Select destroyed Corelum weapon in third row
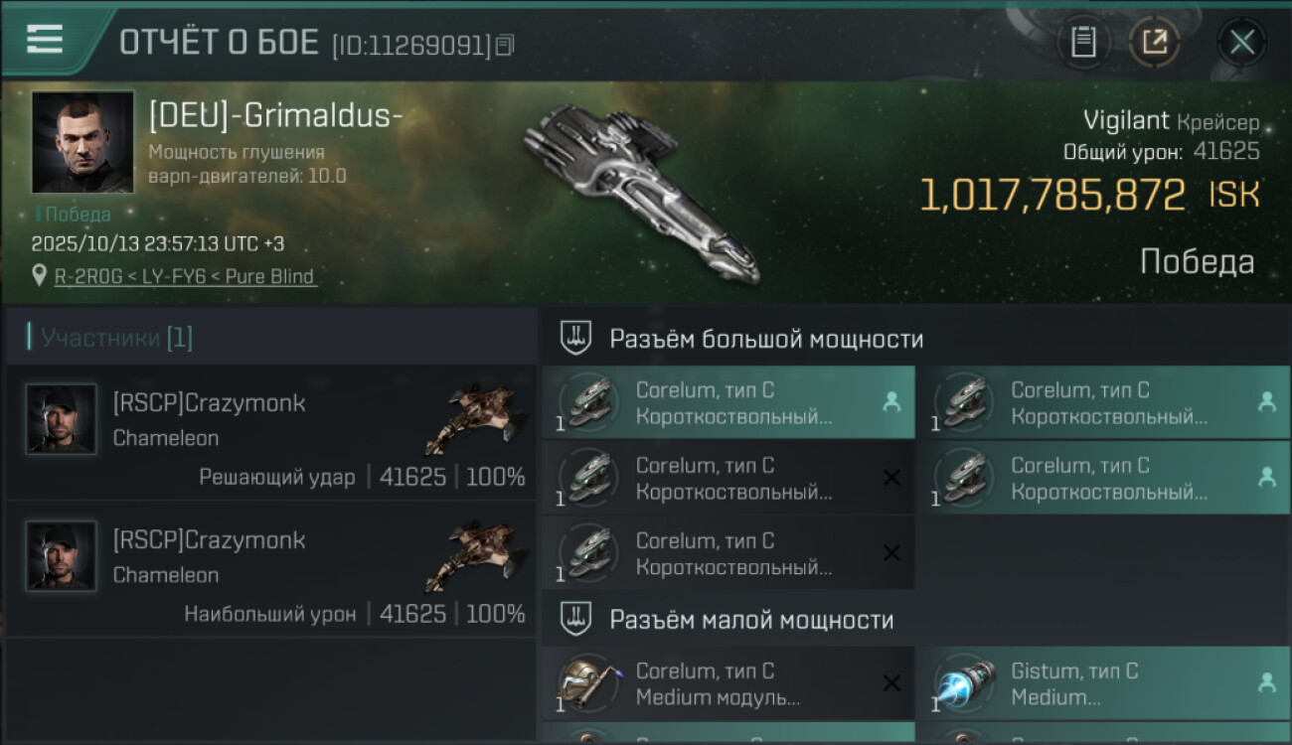The image size is (1292, 745). 728,553
